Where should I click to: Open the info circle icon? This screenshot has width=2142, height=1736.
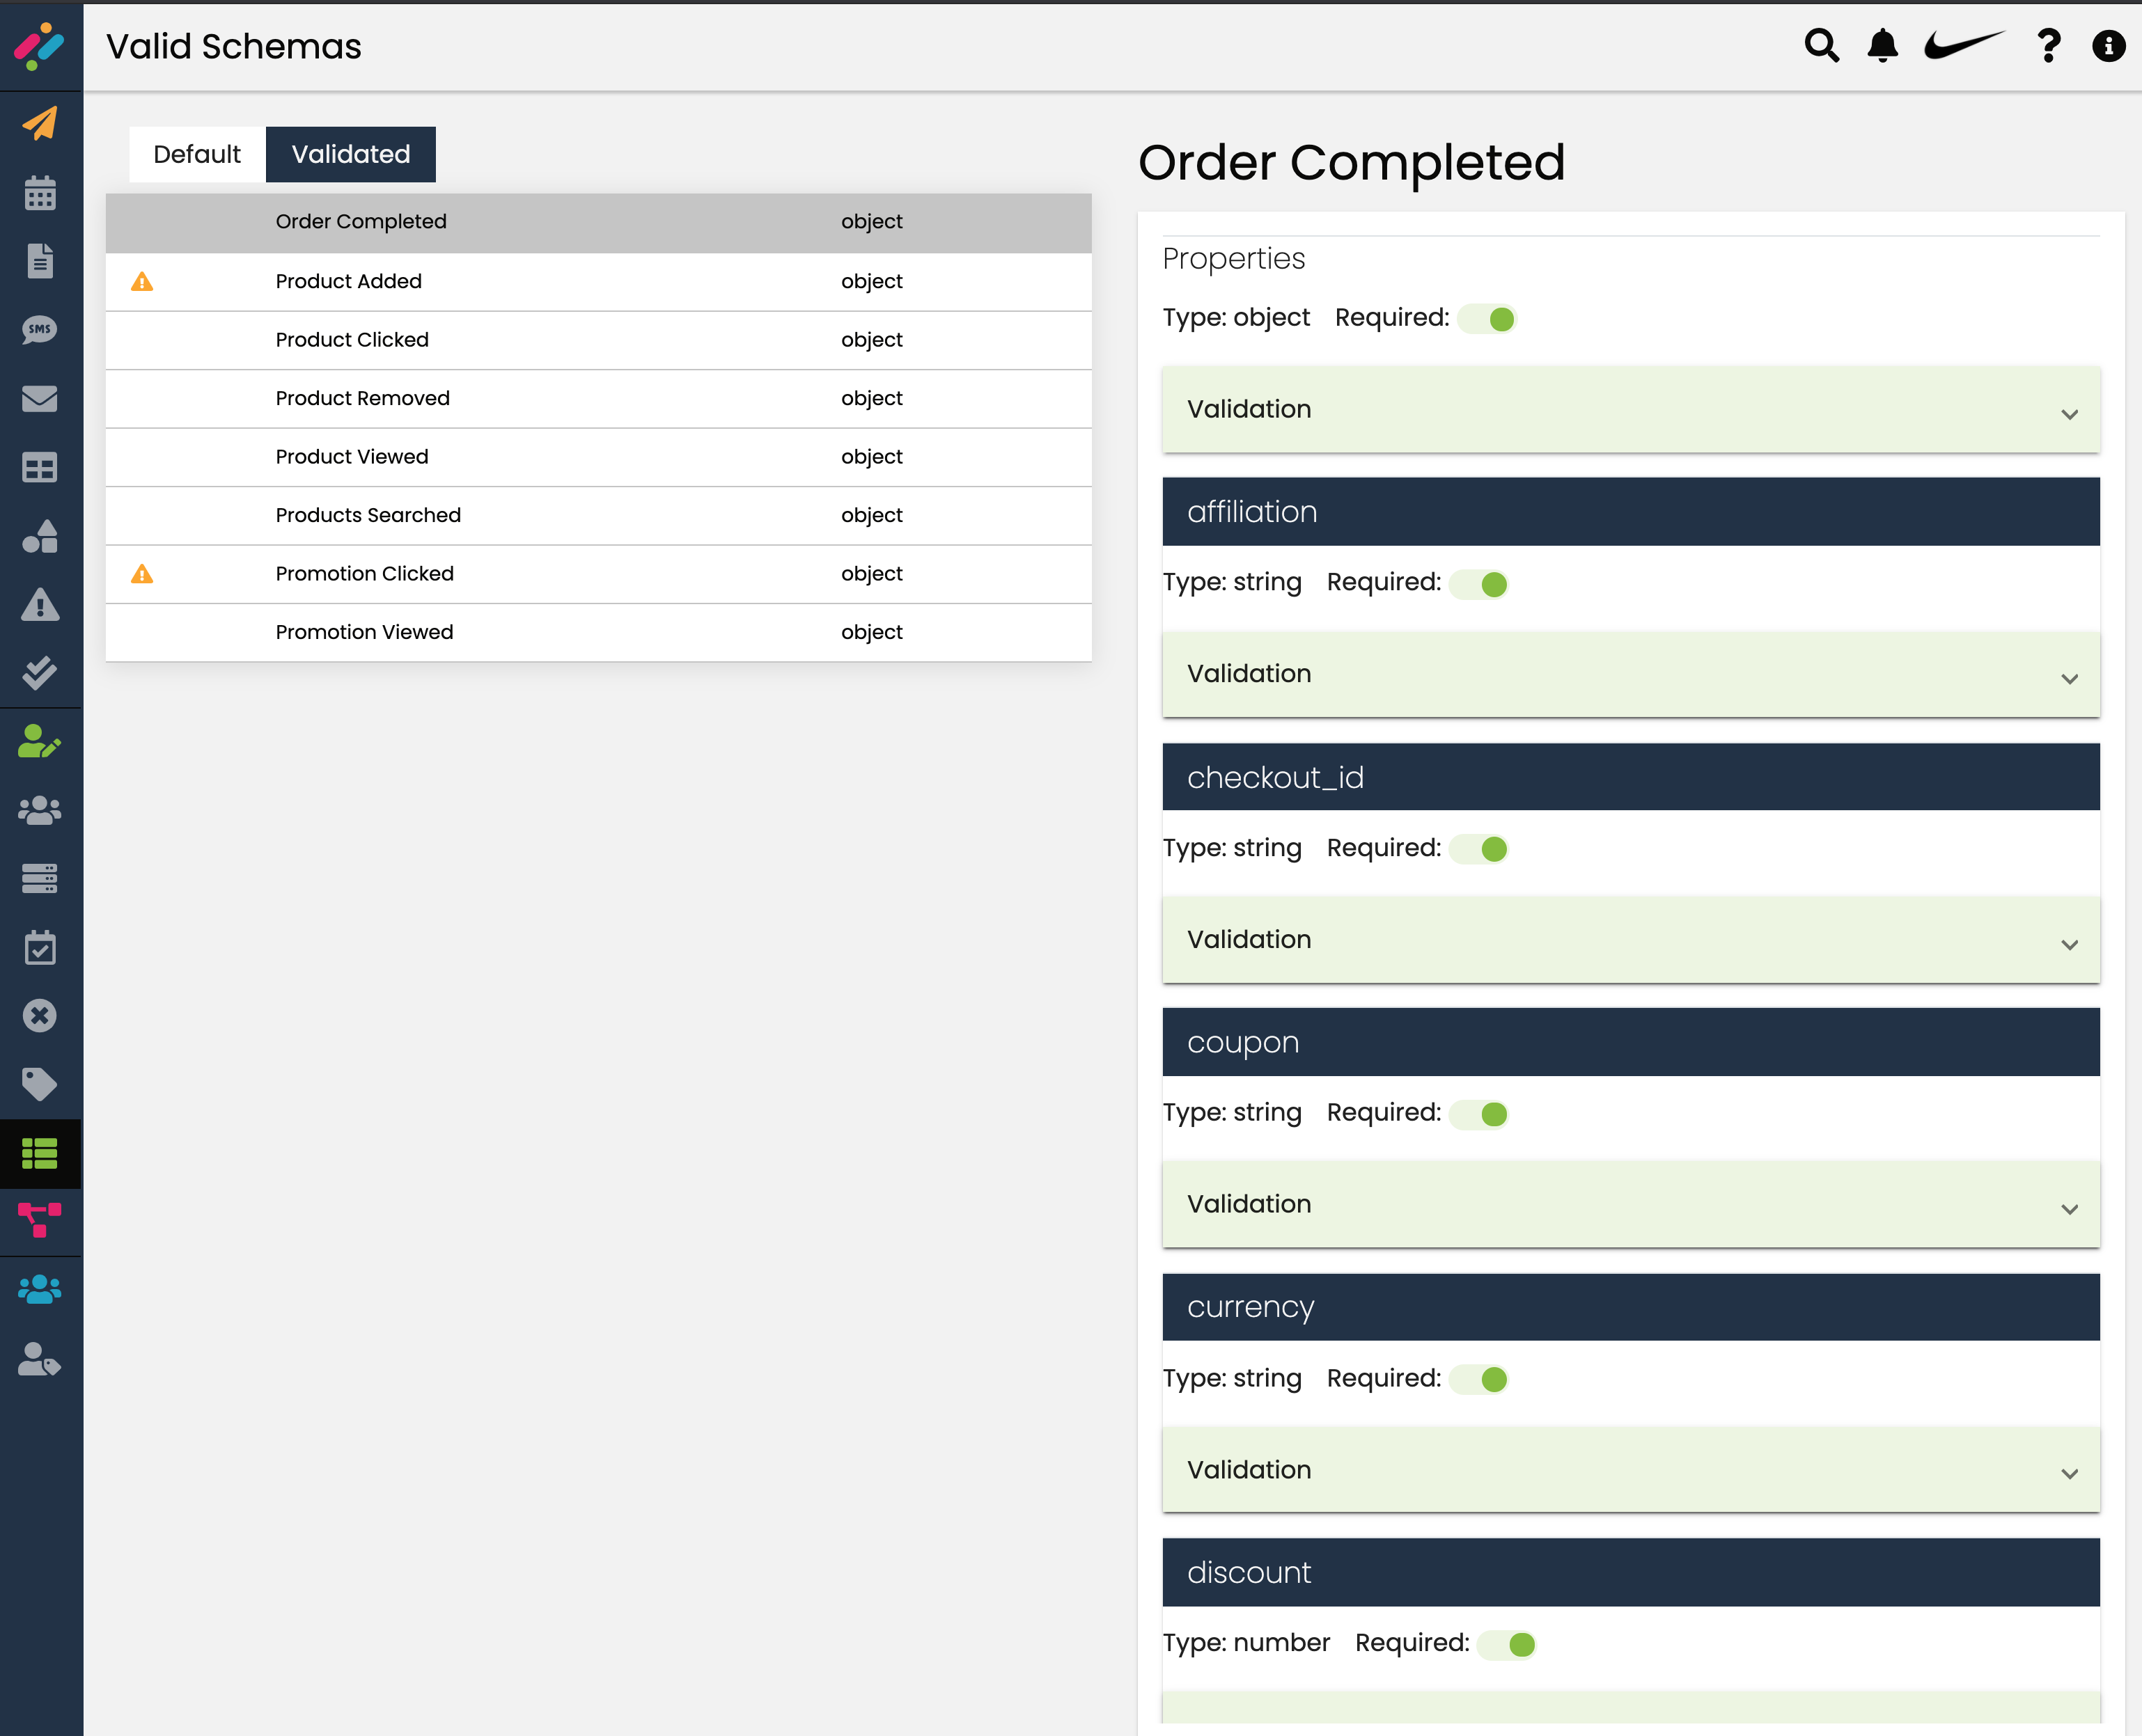coord(2108,46)
